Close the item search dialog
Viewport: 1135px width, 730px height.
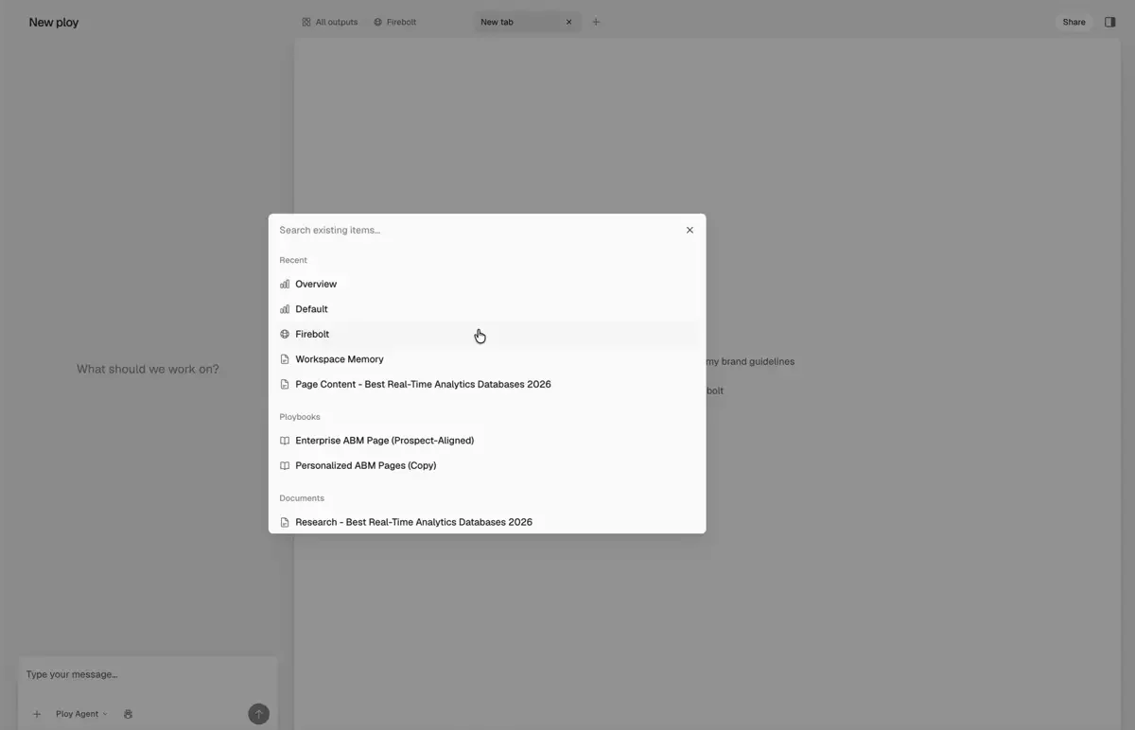point(690,230)
